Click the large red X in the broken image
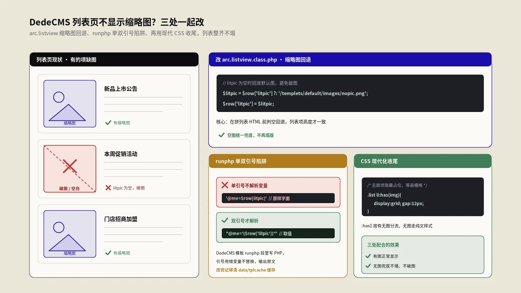The image size is (521, 293). (70, 166)
